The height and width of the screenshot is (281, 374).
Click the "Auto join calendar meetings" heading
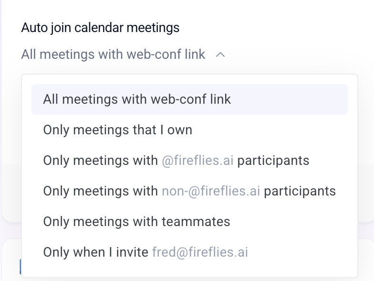[x=100, y=28]
